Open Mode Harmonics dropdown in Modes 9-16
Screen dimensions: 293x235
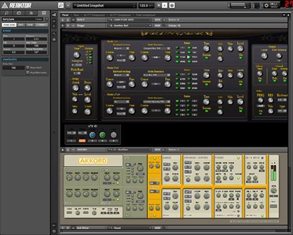click(156, 75)
